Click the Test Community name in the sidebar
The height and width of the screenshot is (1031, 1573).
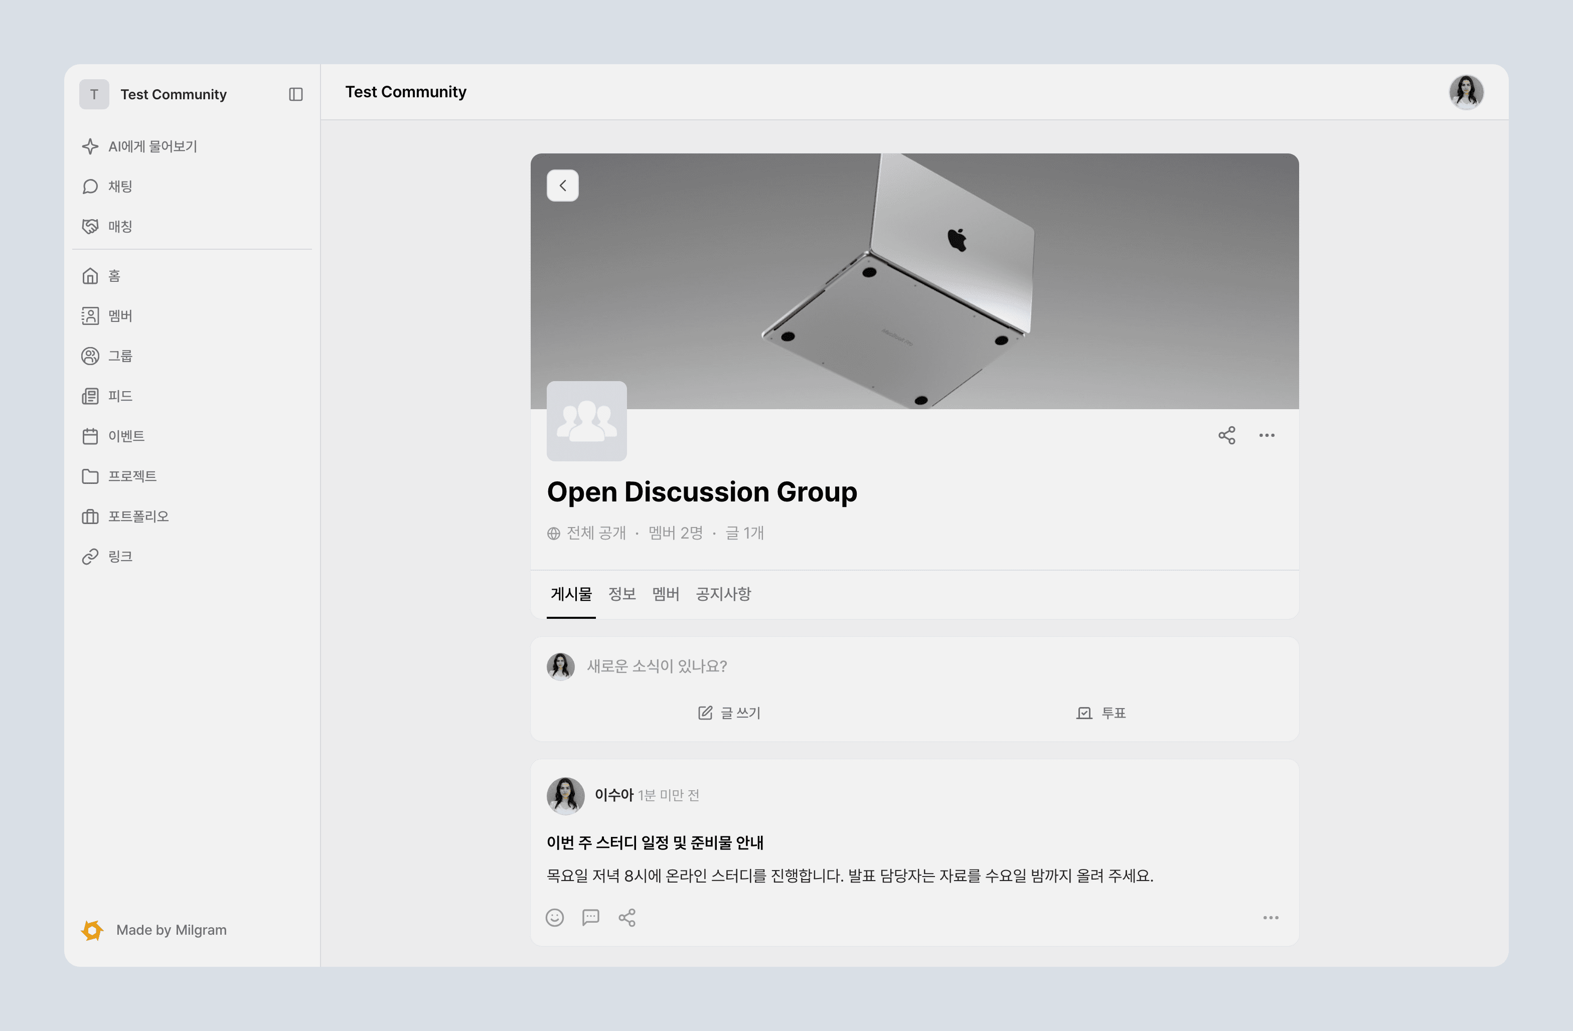(x=173, y=94)
